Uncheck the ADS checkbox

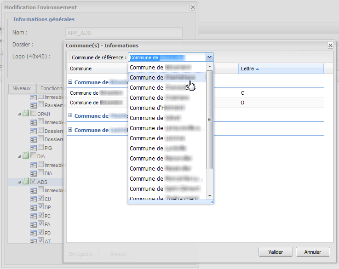point(33,181)
